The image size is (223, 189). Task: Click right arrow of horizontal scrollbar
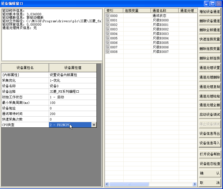coord(195,184)
